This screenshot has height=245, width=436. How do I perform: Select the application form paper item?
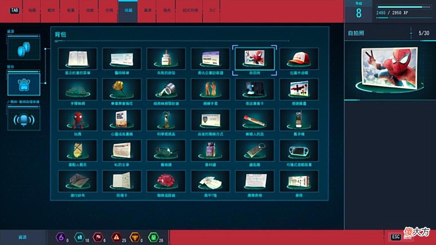coord(255,181)
